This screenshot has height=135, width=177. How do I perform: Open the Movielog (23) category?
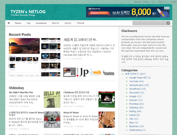[136, 104]
